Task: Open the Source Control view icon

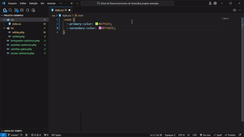Action: pyautogui.click(x=16, y=10)
